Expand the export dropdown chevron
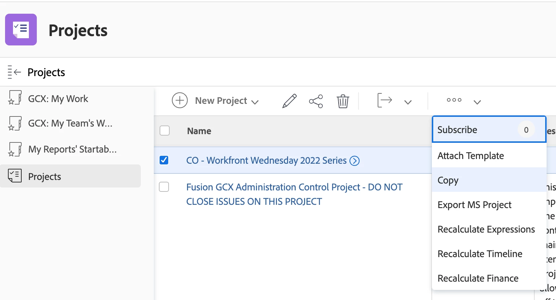556x300 pixels. click(408, 102)
